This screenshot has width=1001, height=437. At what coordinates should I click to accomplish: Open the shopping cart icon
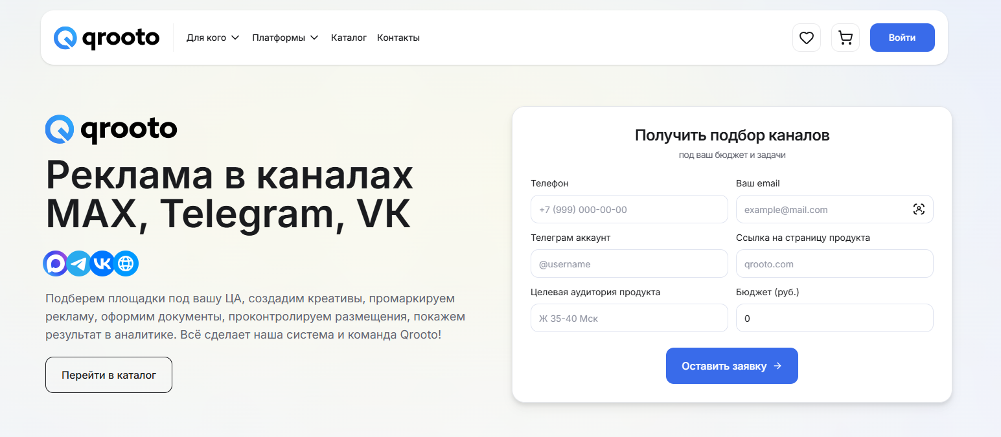(845, 38)
